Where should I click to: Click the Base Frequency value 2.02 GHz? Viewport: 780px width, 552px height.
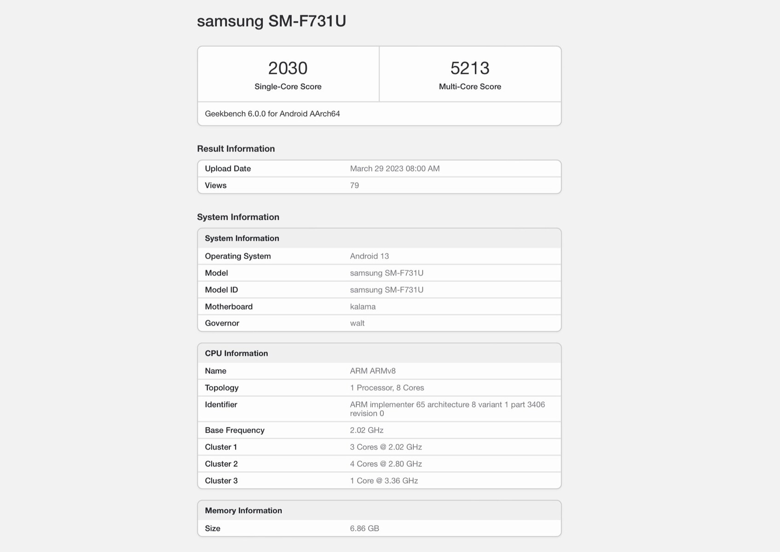(365, 430)
